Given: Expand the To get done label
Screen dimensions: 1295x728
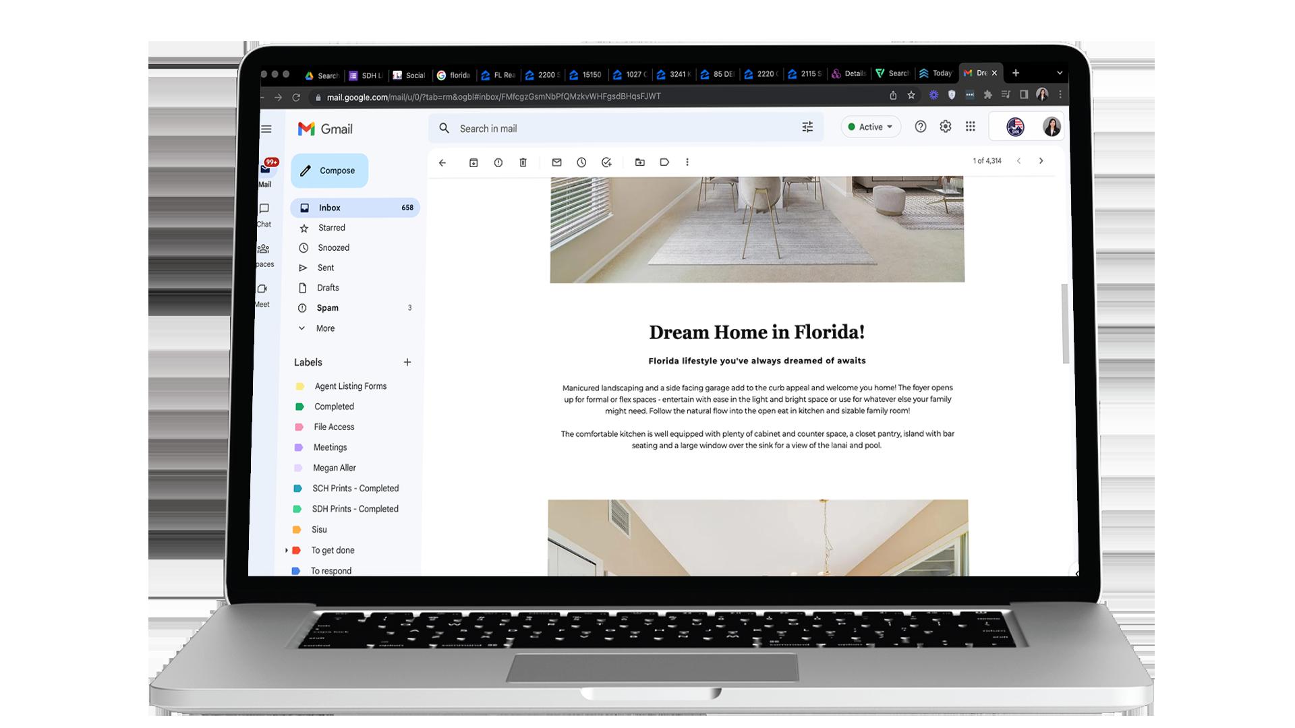Looking at the screenshot, I should click(x=287, y=551).
